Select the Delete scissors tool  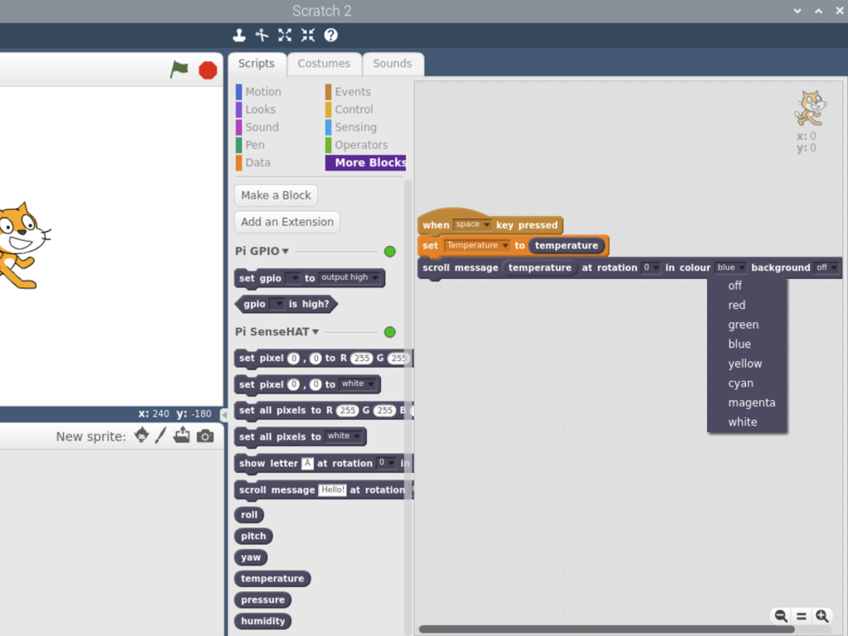coord(262,35)
